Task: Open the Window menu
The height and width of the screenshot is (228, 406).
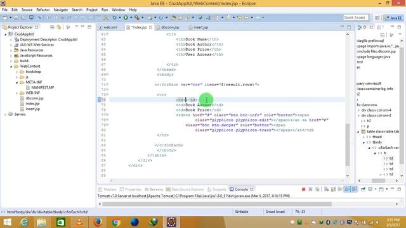Action: point(119,10)
